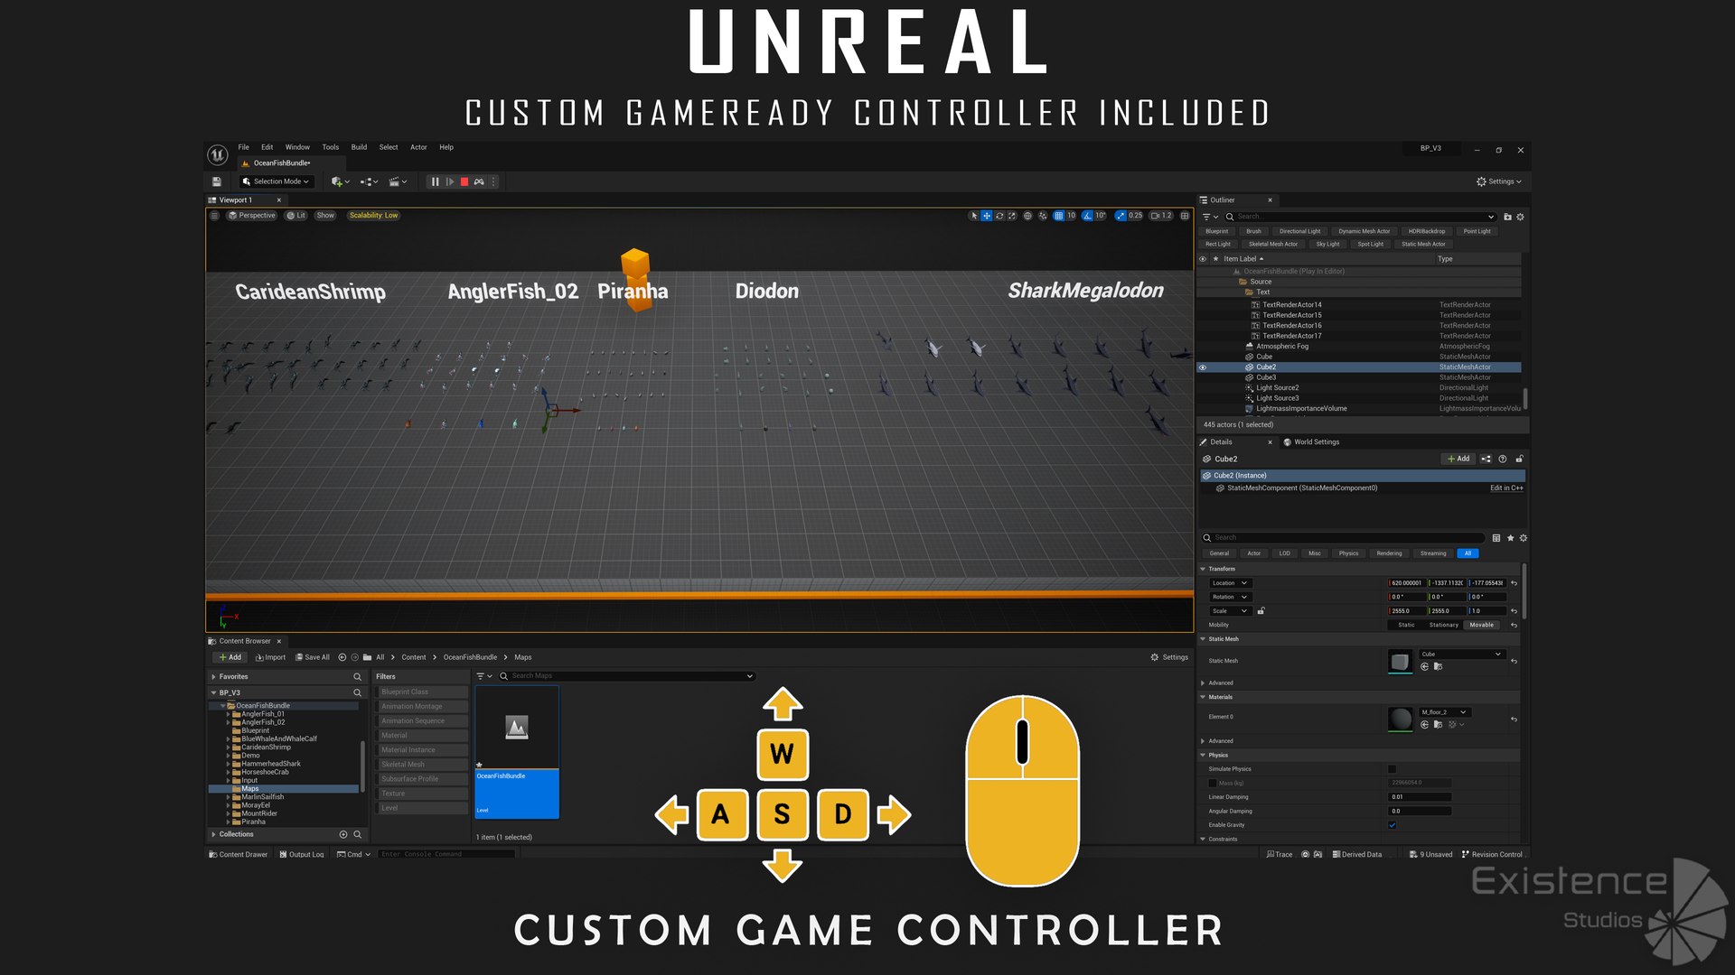Uncheck Enable Gravity checkbox

click(x=1392, y=825)
